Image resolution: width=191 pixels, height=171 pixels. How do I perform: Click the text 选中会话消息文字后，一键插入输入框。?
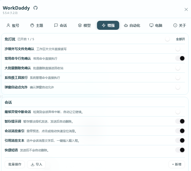(x=53, y=141)
